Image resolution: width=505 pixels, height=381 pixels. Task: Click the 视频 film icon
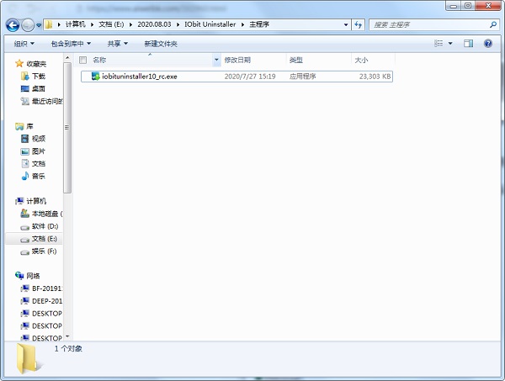(x=24, y=139)
